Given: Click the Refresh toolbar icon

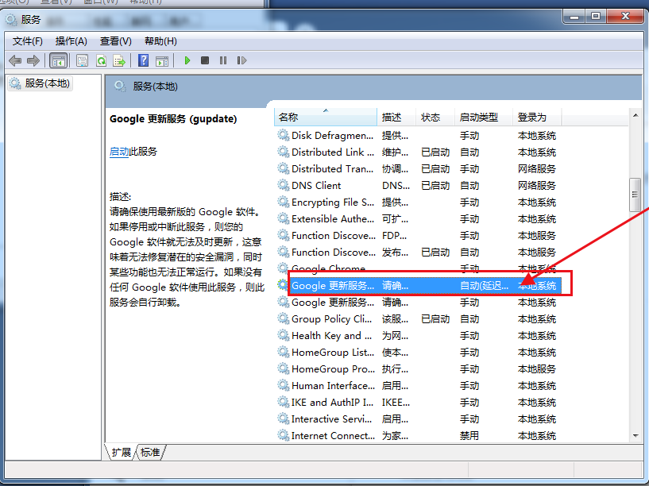Looking at the screenshot, I should [x=101, y=61].
